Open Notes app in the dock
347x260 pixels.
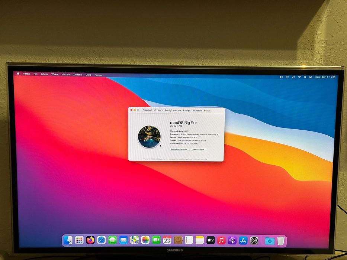tap(200, 240)
